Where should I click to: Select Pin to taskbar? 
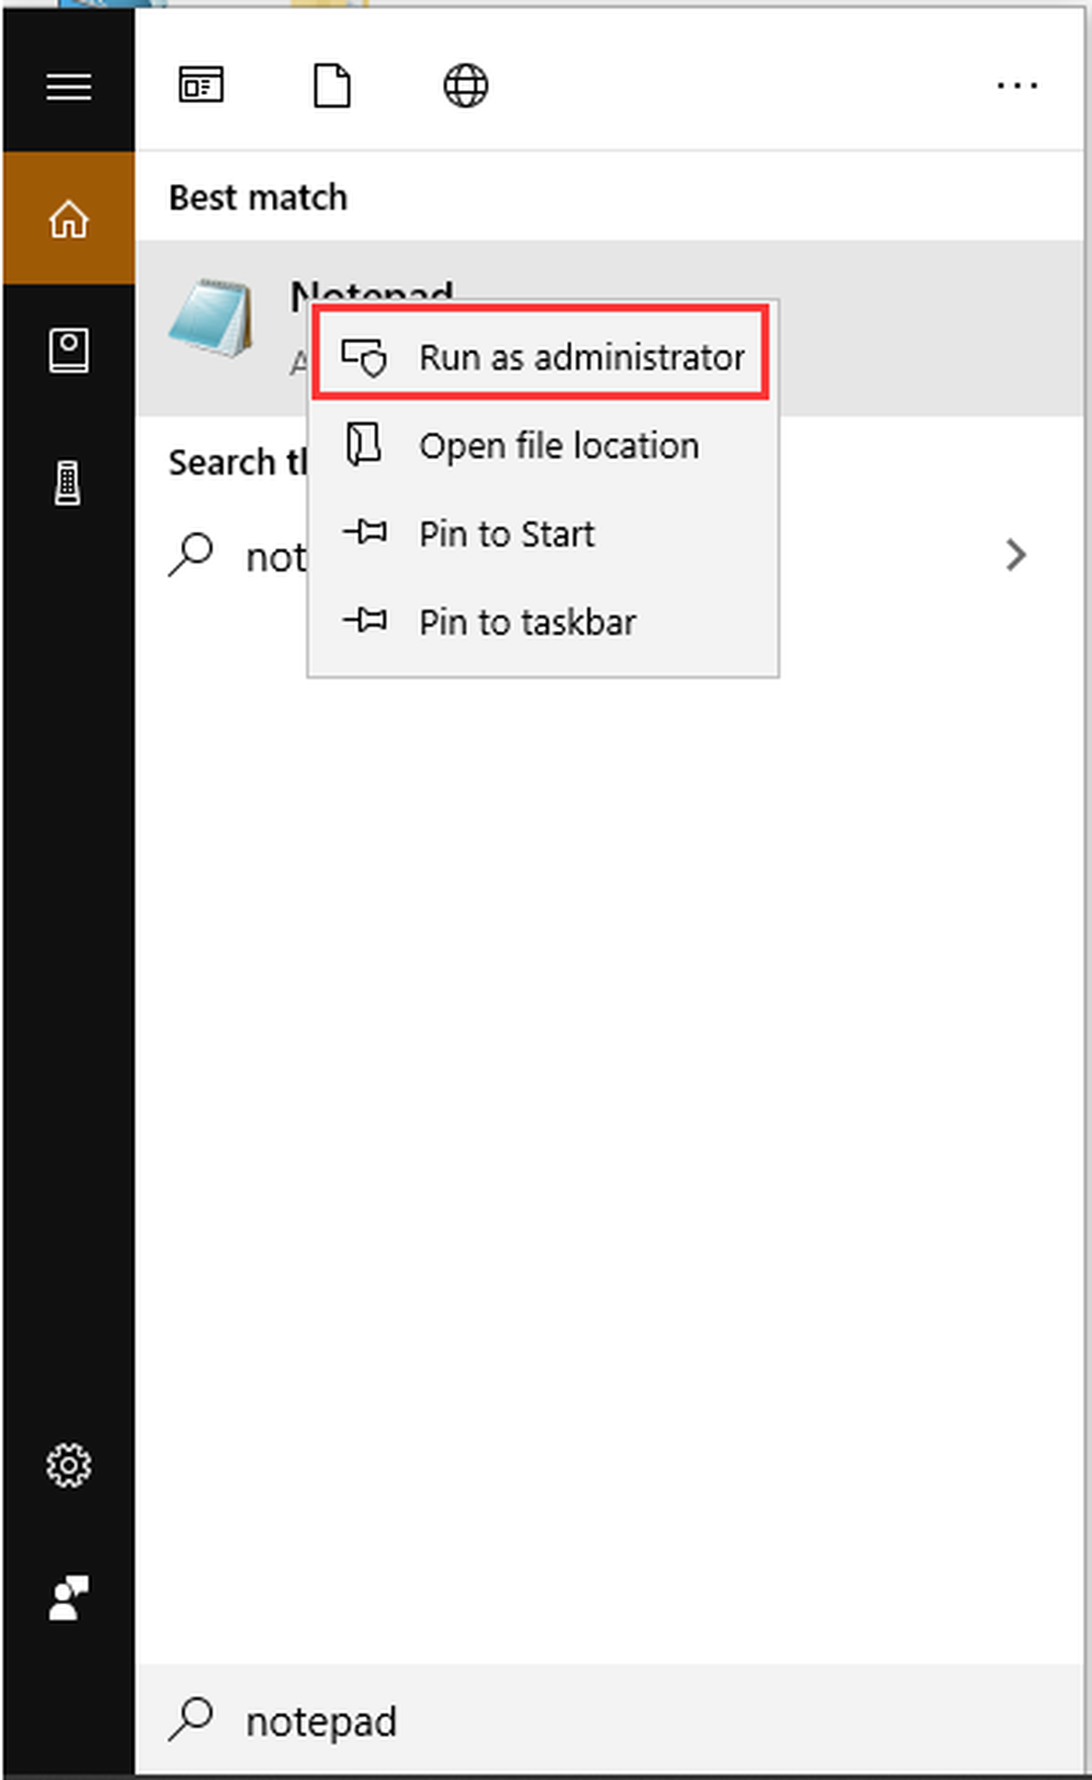click(543, 622)
